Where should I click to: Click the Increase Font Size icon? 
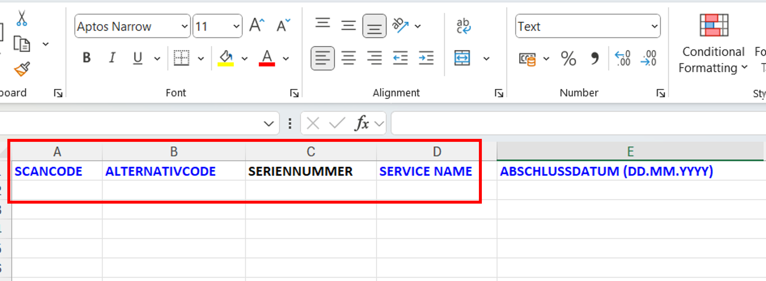(257, 26)
